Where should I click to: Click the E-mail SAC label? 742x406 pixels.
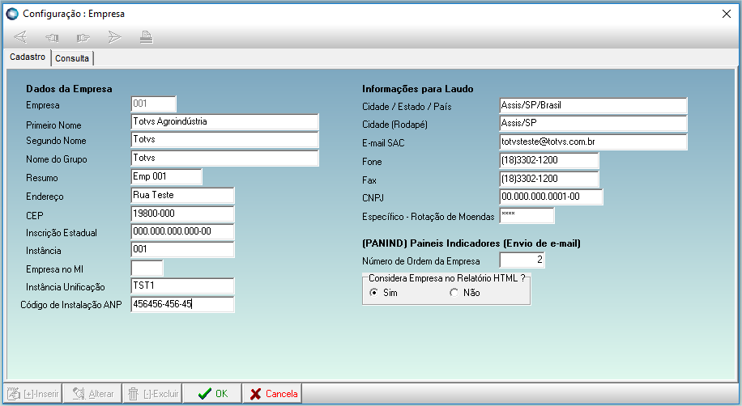tap(383, 143)
